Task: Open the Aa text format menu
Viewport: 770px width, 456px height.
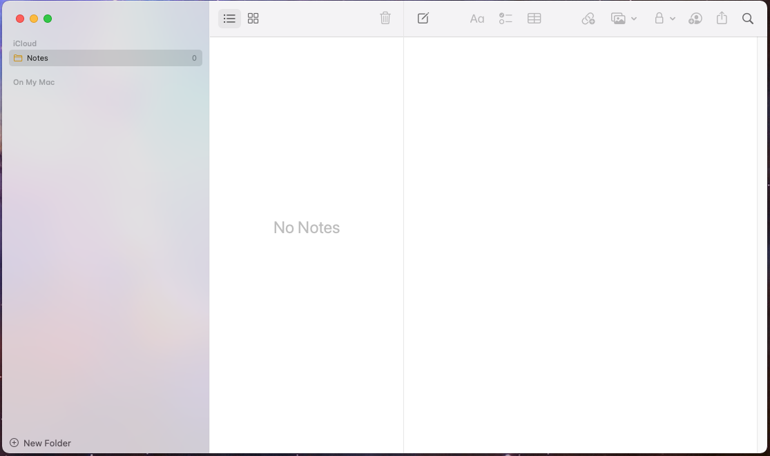Action: coord(477,19)
